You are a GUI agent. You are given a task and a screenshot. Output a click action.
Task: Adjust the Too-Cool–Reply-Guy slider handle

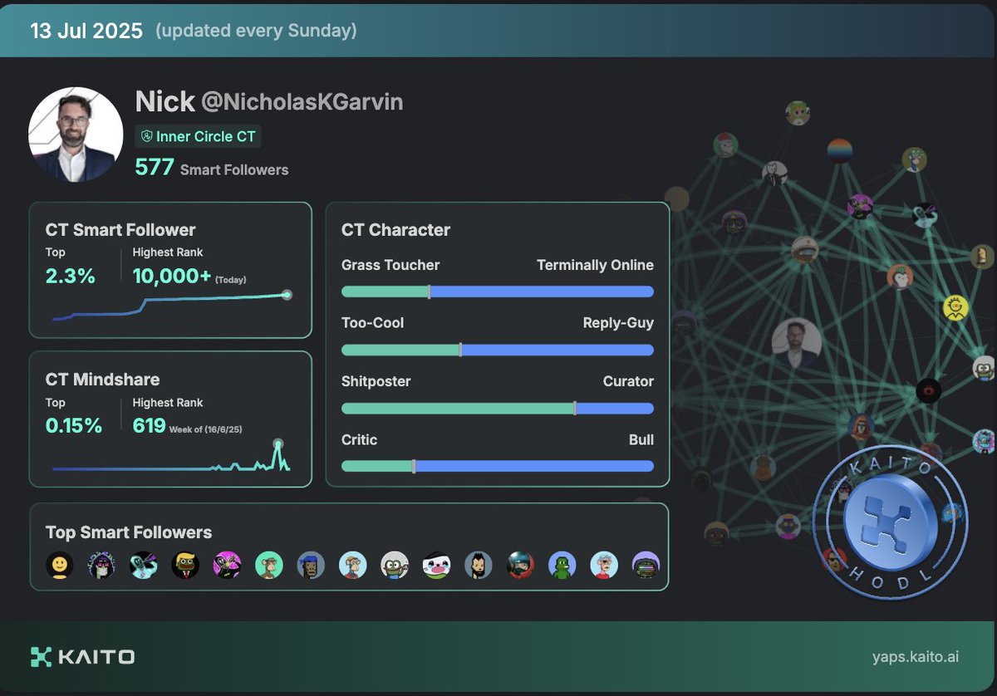(x=460, y=350)
